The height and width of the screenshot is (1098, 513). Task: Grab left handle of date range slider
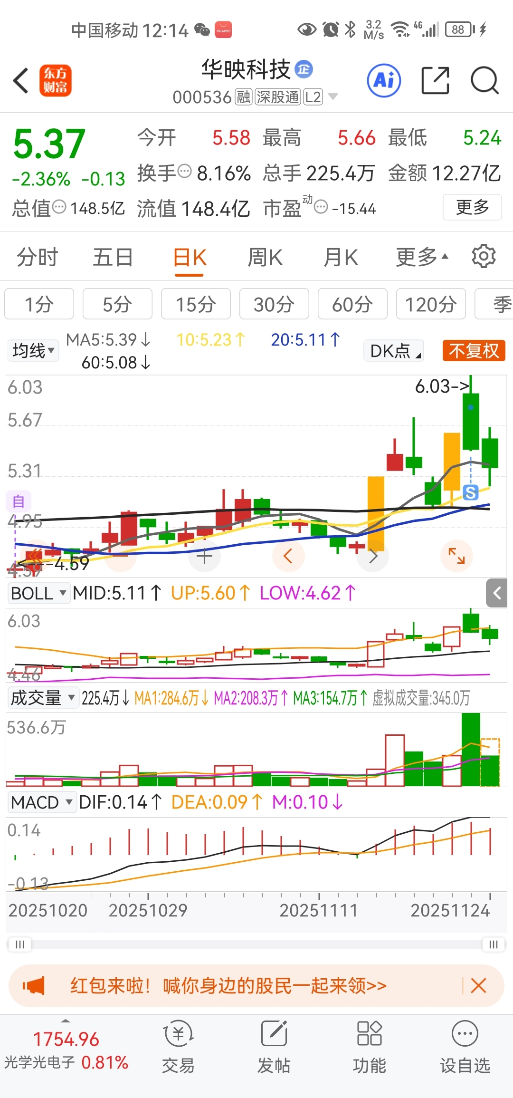coord(20,944)
